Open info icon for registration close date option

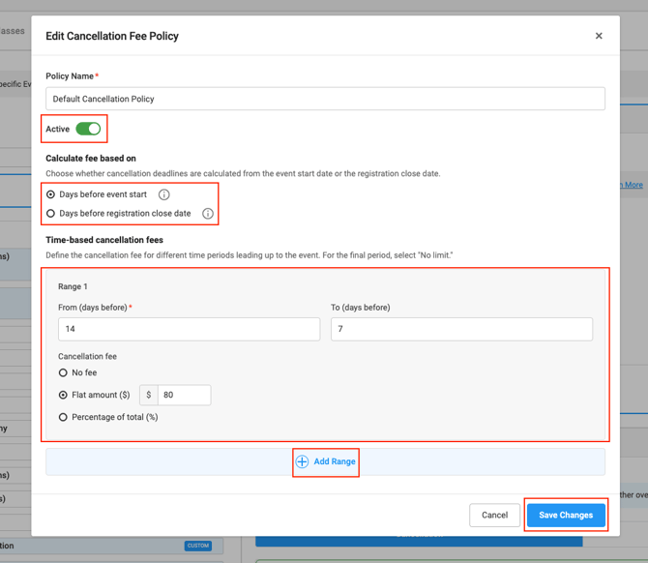click(x=208, y=213)
